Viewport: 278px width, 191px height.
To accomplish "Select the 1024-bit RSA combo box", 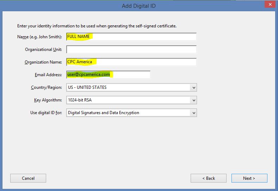I will [131, 100].
